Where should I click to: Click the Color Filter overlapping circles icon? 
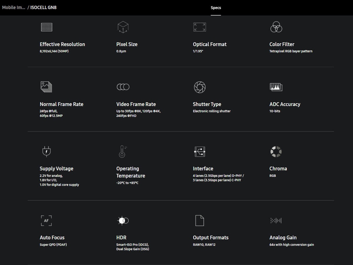click(x=276, y=27)
